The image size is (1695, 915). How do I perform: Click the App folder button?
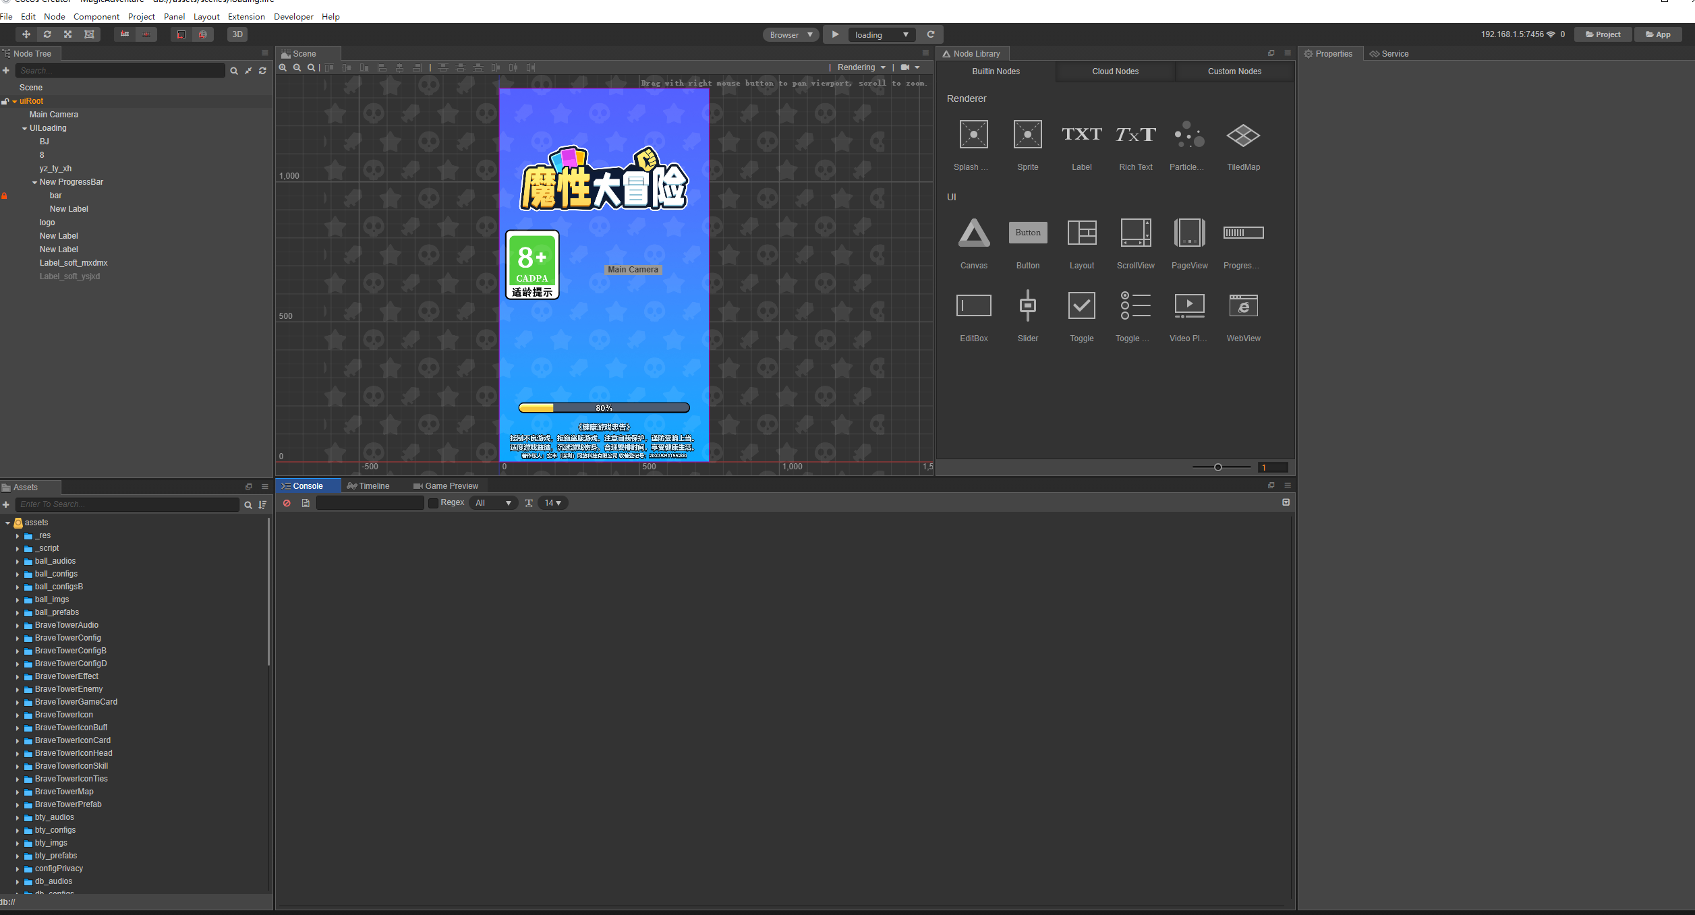[x=1658, y=34]
